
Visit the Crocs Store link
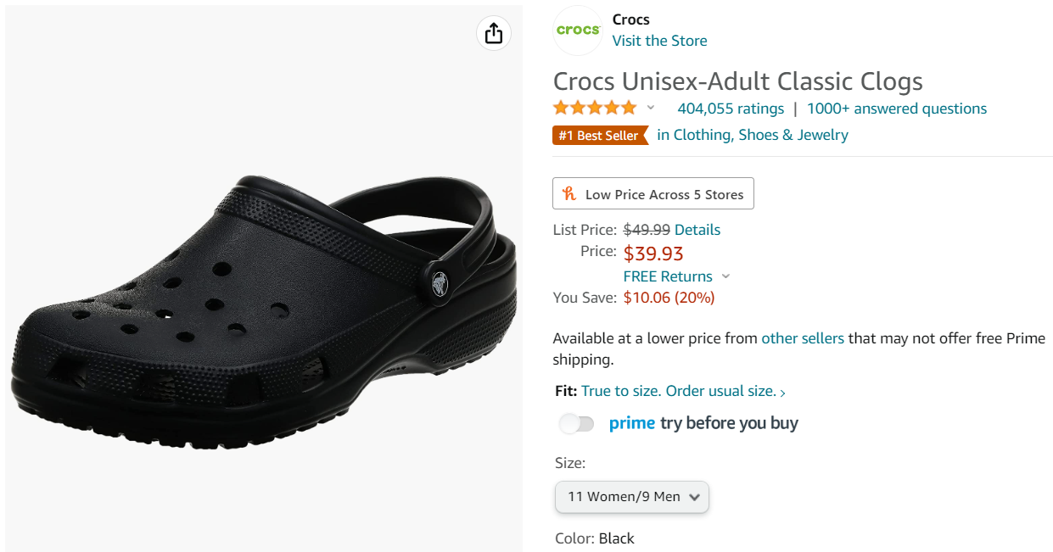point(659,41)
